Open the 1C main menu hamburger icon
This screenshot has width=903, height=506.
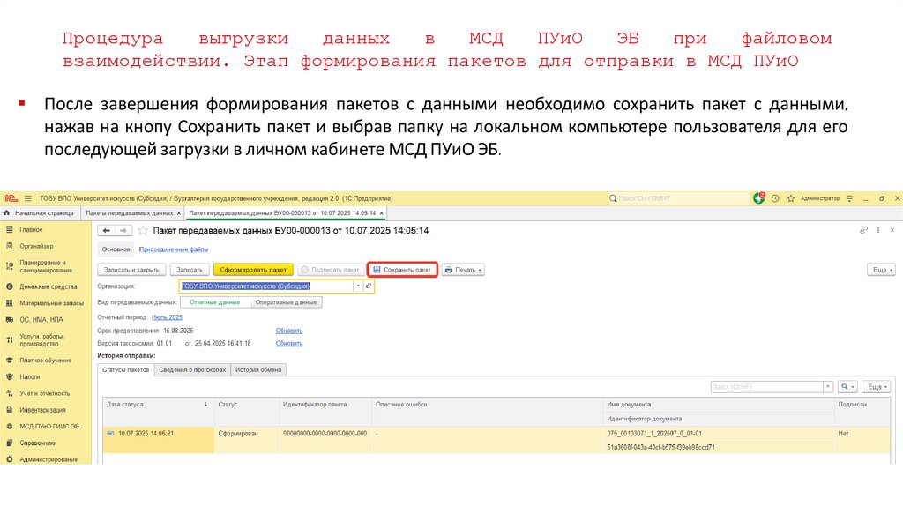point(27,198)
